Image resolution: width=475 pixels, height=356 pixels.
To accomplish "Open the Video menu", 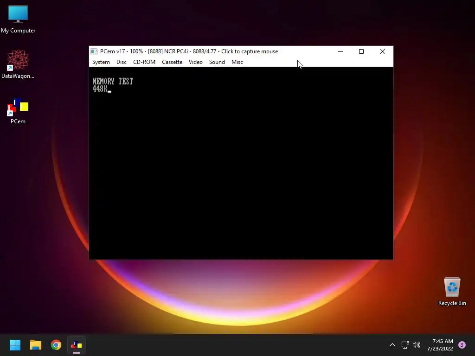I will [195, 62].
